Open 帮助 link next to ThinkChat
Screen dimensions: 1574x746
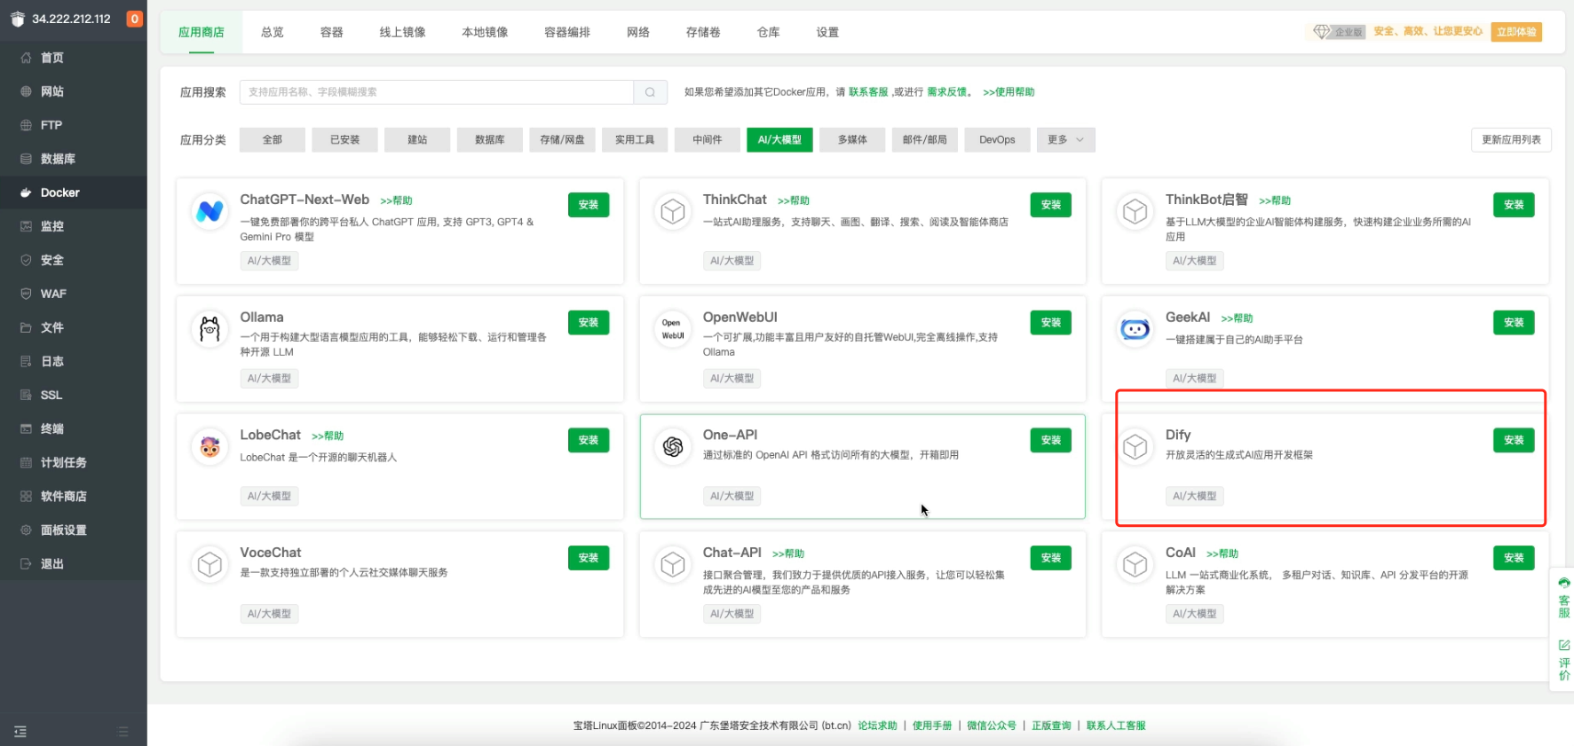tap(794, 201)
